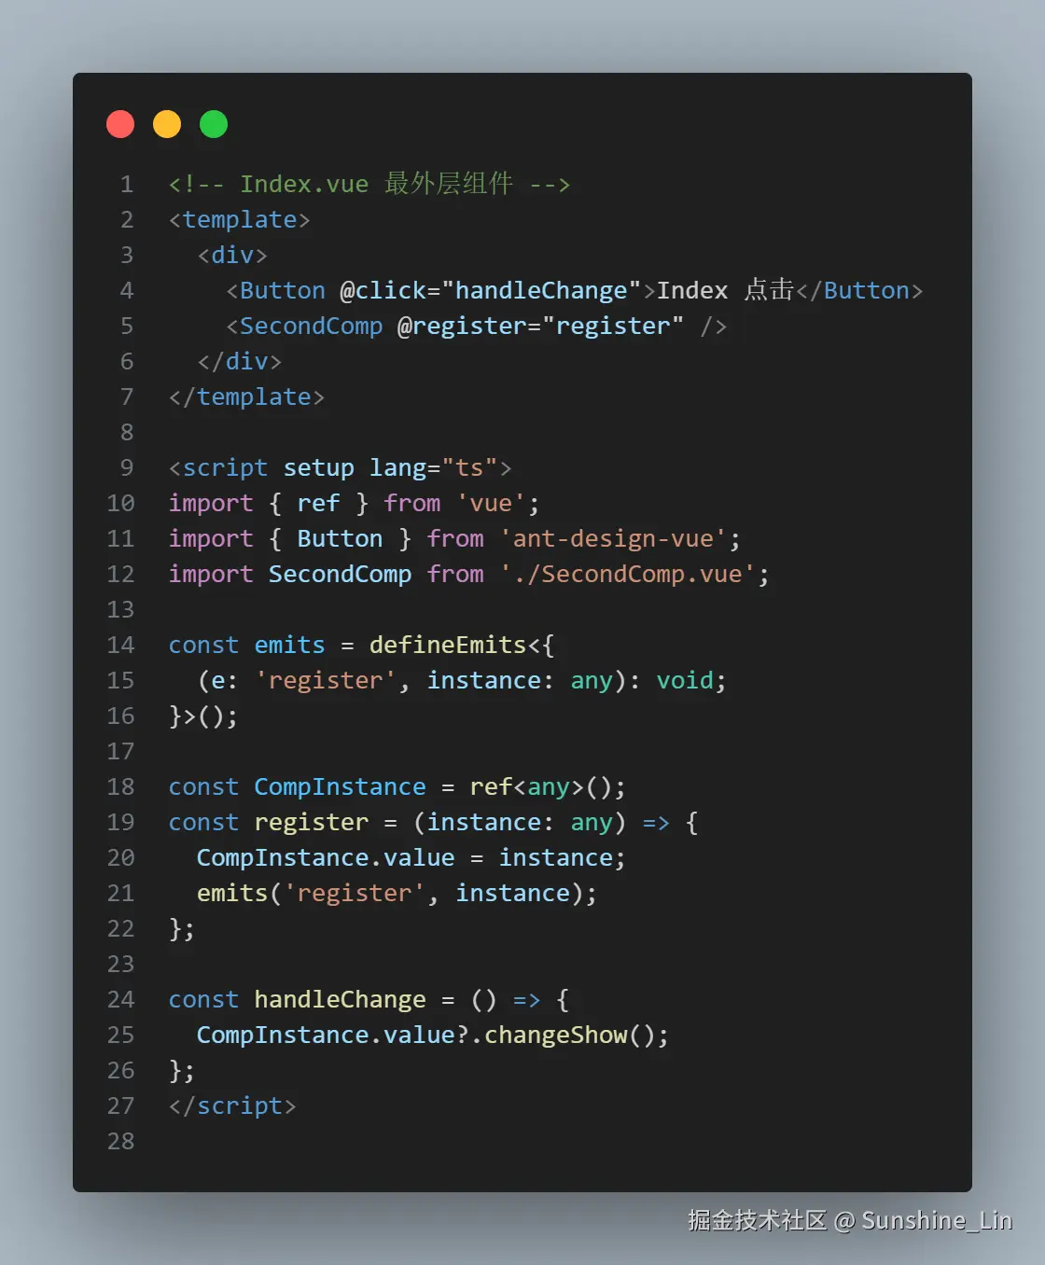Screen dimensions: 1045x1265
Task: Click line number 24 in the gutter
Action: point(120,999)
